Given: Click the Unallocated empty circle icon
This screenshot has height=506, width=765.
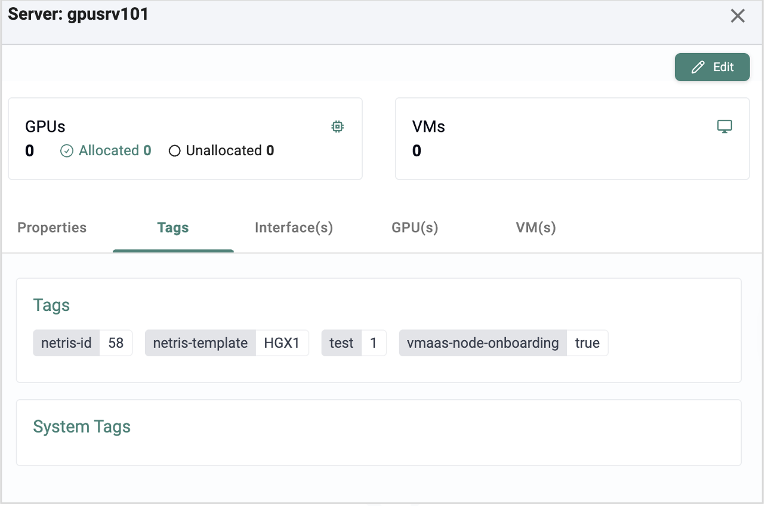Looking at the screenshot, I should (175, 151).
